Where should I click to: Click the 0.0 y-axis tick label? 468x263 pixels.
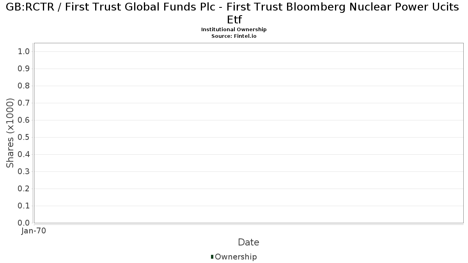pyautogui.click(x=24, y=223)
